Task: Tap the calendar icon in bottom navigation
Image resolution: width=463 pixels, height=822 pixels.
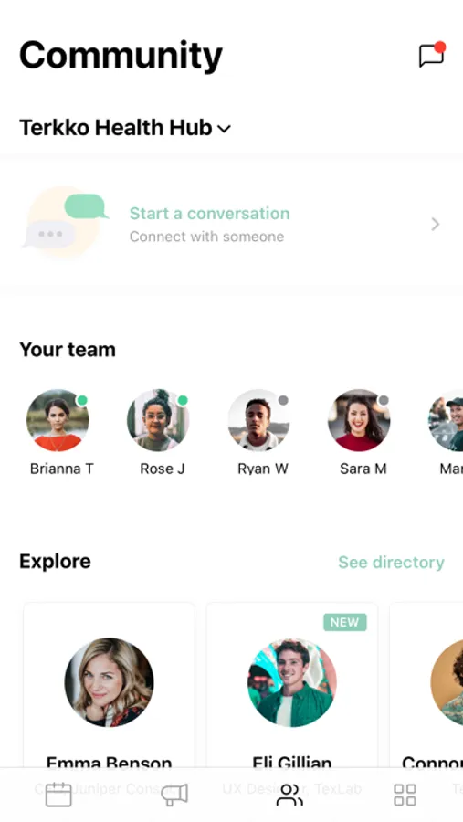Action: tap(58, 795)
